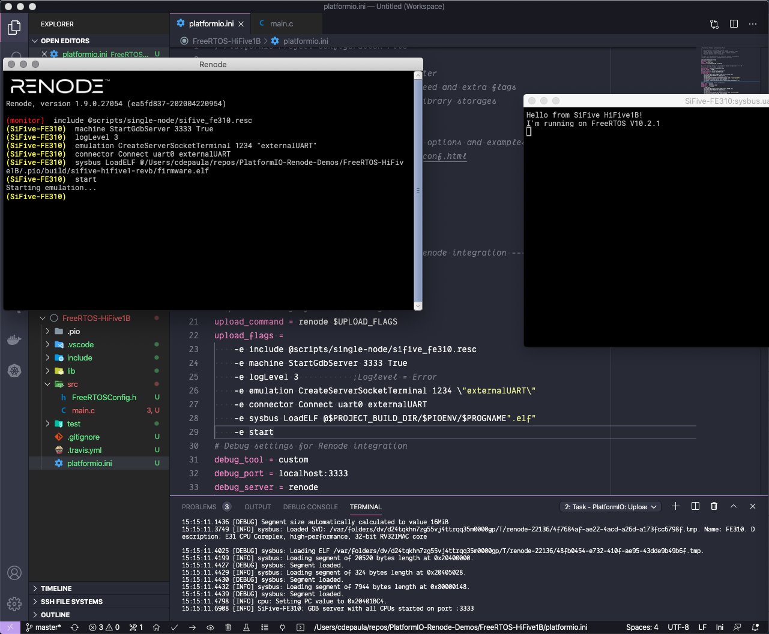Collapse the src folder
Screen dimensions: 769x634
click(x=99, y=384)
